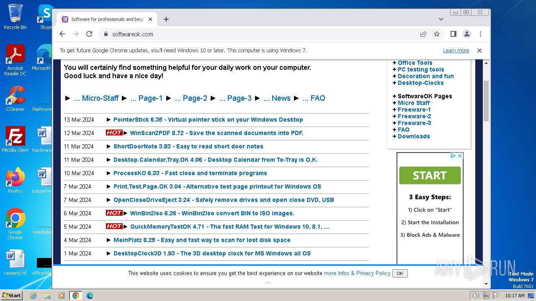Open Micro Staff sidebar link
Screen dimensions: 536x301
pos(414,103)
